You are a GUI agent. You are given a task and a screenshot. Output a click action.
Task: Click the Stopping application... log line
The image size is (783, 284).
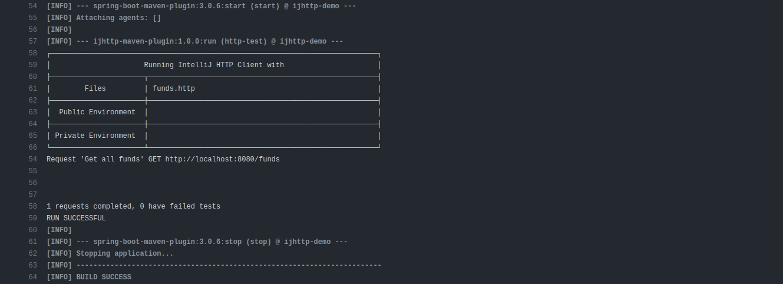(x=110, y=253)
